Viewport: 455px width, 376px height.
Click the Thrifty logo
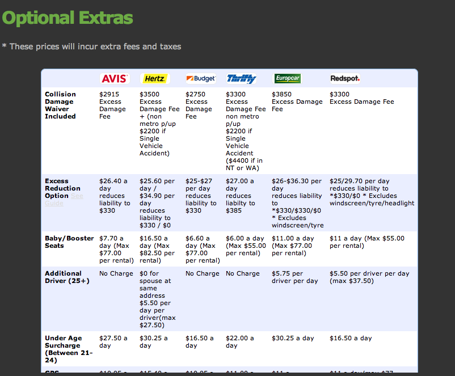coord(242,79)
